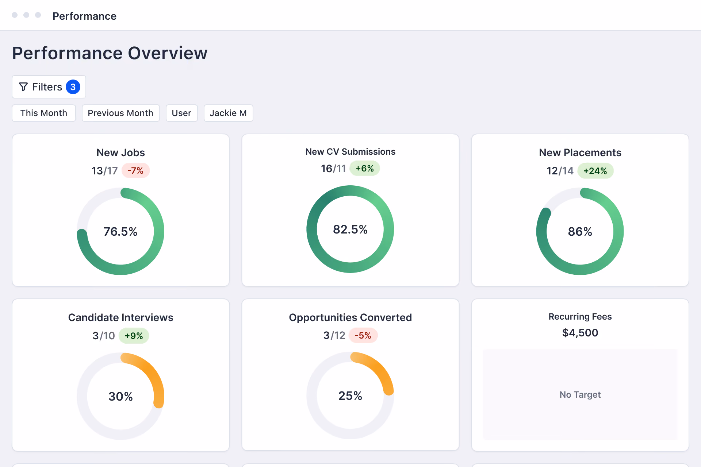Click the 86% donut chart
This screenshot has width=701, height=467.
(x=580, y=231)
